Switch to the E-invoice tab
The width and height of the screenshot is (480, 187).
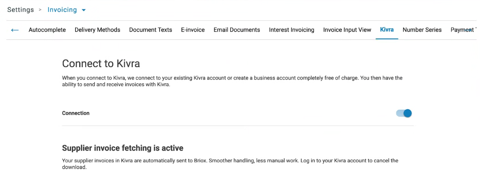coord(193,30)
